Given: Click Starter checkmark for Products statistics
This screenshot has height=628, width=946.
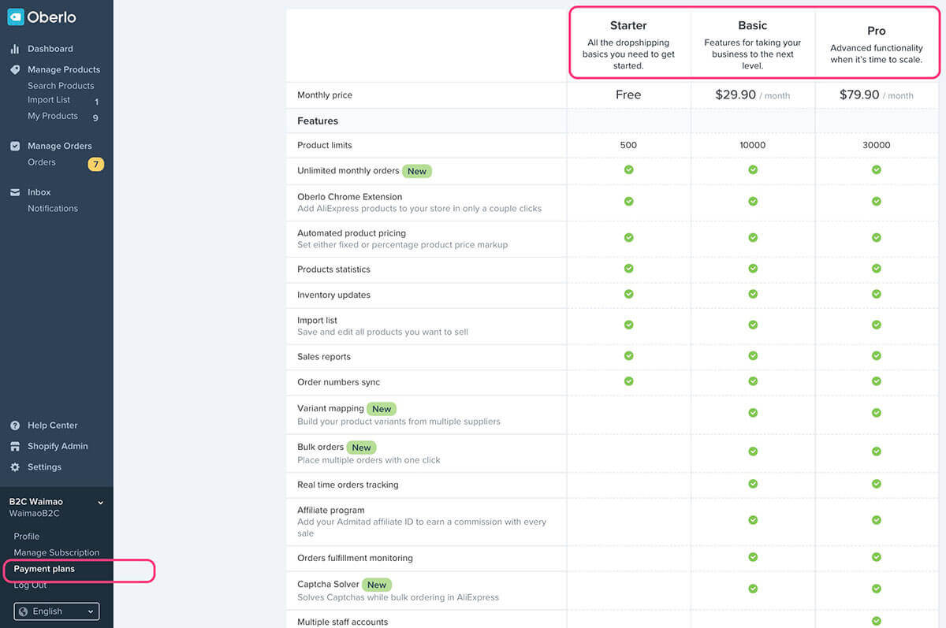Looking at the screenshot, I should coord(629,269).
